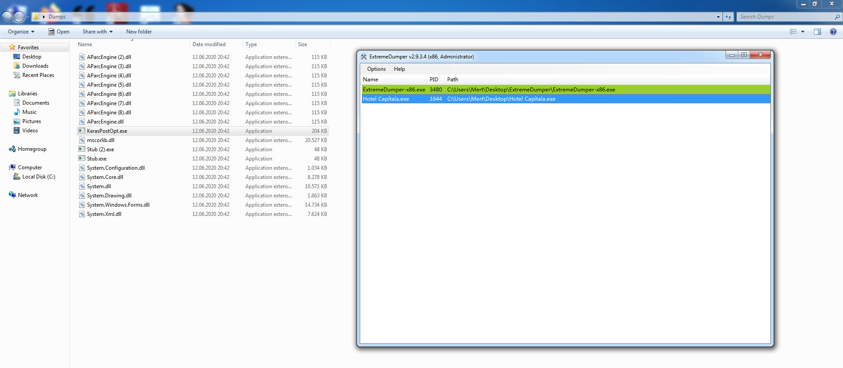Click the change view icon in Explorer

[793, 32]
